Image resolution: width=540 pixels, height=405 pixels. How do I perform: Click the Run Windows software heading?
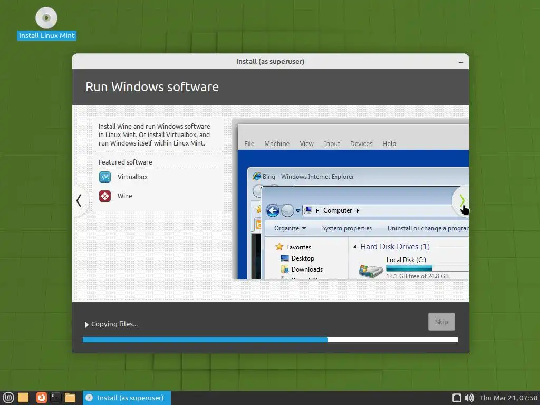click(152, 87)
